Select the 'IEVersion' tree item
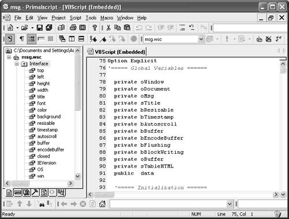289x219 pixels. tap(47, 163)
